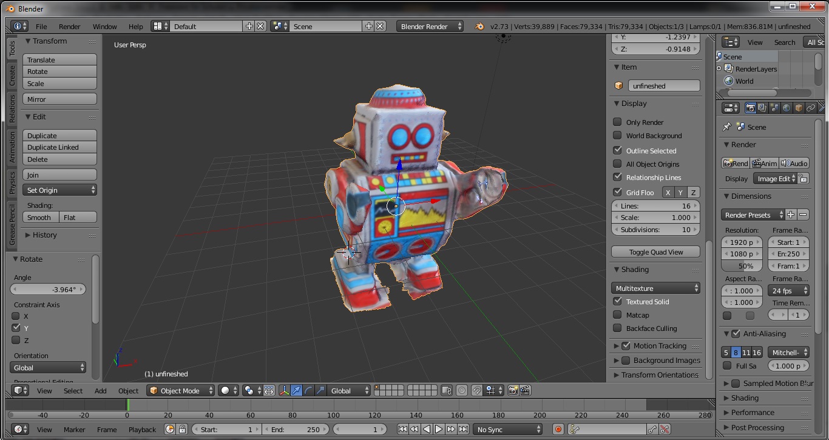The height and width of the screenshot is (440, 829).
Task: Activate the rotate manipulator icon
Action: 308,391
